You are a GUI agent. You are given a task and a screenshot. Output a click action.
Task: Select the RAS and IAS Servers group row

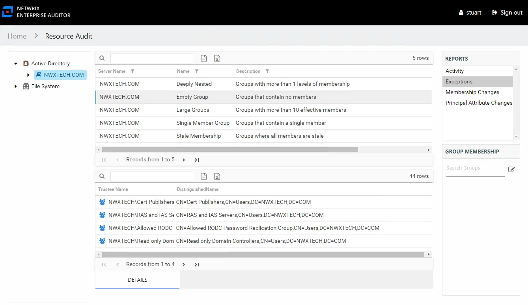263,215
